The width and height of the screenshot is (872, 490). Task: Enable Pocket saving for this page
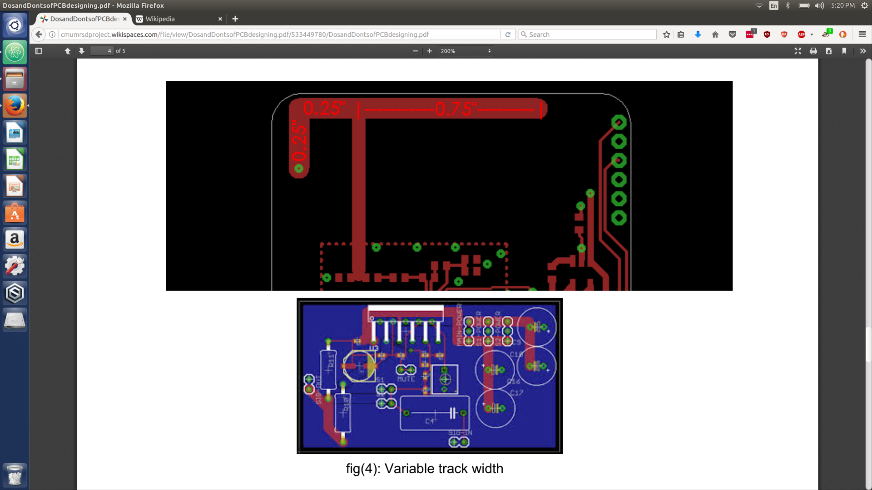732,34
